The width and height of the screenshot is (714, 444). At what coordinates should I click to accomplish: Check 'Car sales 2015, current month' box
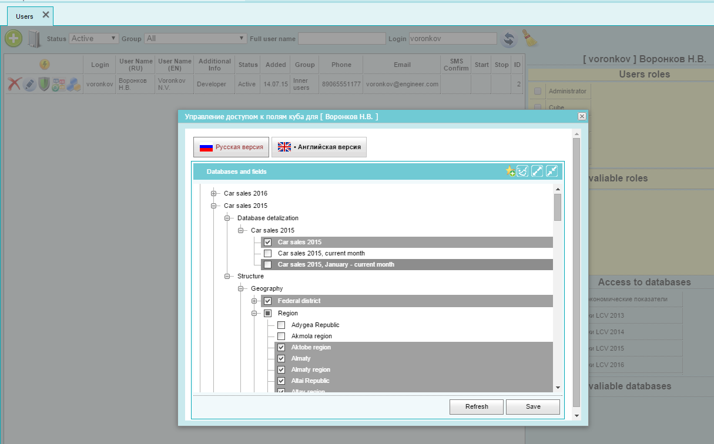point(267,253)
